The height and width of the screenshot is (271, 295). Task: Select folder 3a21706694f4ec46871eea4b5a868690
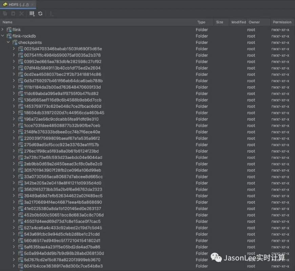(63, 202)
